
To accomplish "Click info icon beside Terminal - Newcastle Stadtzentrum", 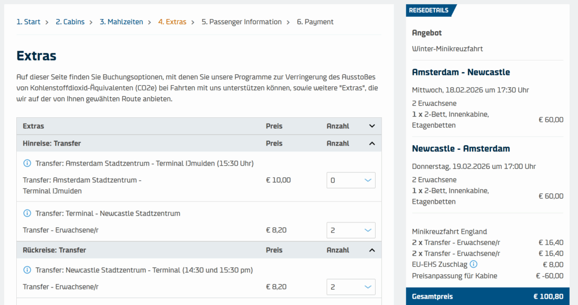I will [x=27, y=213].
